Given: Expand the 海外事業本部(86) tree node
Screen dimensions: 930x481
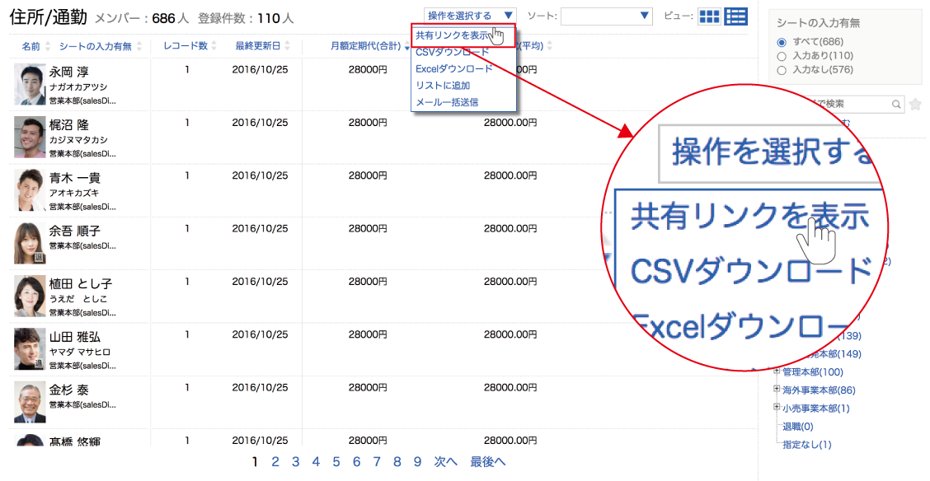Looking at the screenshot, I should tap(777, 390).
